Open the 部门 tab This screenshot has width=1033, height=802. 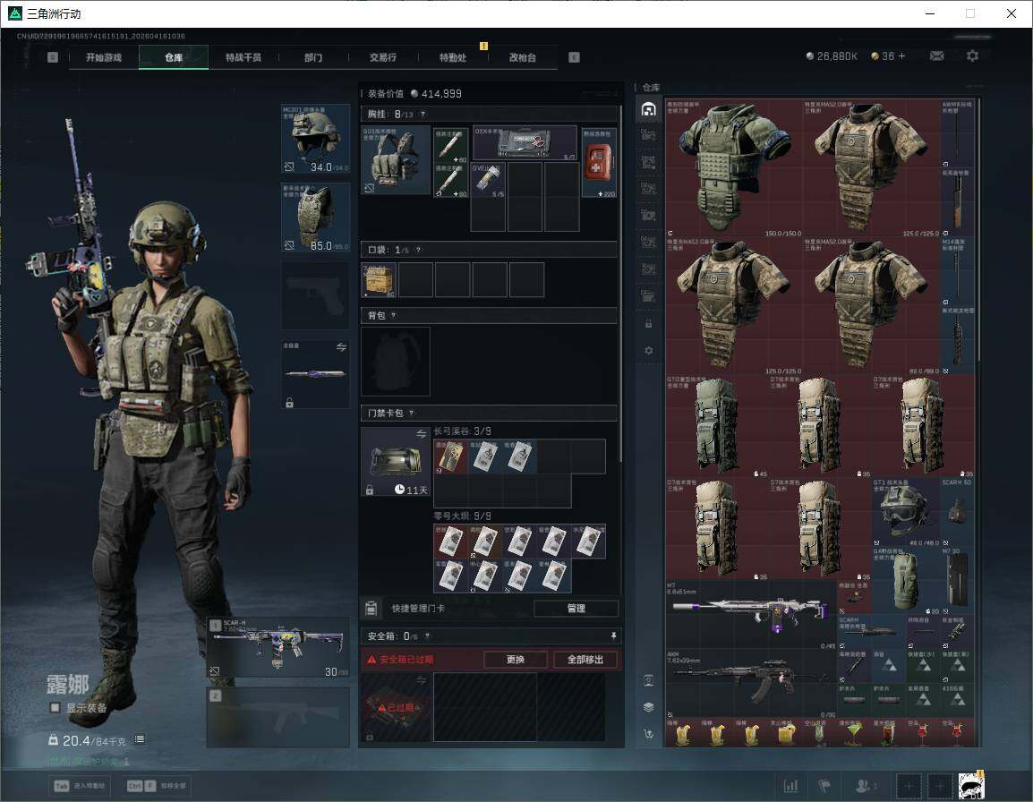coord(313,57)
